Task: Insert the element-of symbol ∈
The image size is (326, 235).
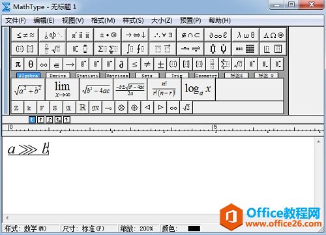Action: [57, 64]
